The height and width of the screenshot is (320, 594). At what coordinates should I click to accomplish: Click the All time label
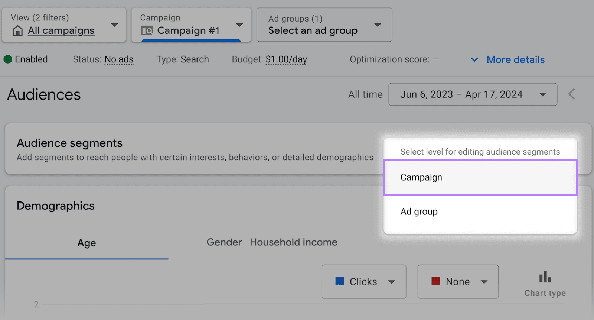365,94
